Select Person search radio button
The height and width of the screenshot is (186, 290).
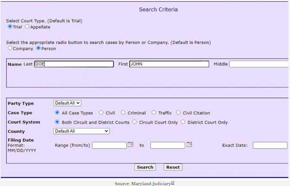click(x=38, y=48)
